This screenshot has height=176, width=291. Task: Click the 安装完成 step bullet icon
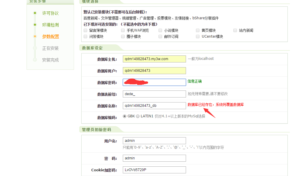pyautogui.click(x=35, y=60)
